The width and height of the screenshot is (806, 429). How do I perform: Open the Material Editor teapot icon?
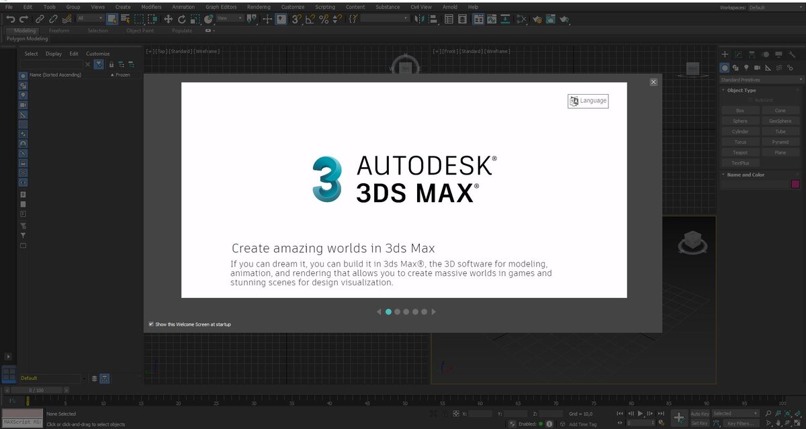pyautogui.click(x=521, y=19)
